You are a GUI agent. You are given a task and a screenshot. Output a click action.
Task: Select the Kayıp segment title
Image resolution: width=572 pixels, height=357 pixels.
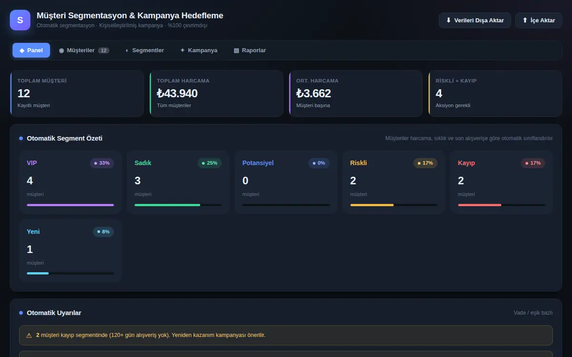pyautogui.click(x=467, y=163)
